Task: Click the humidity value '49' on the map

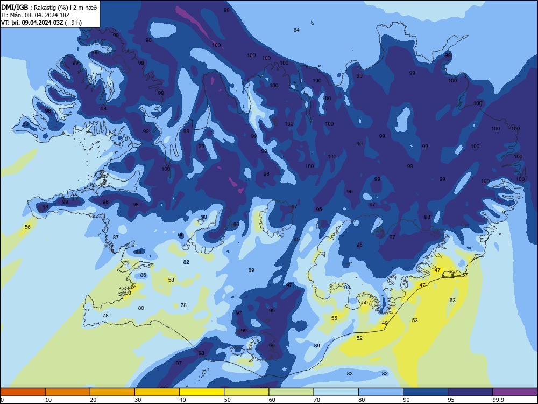Action: point(385,323)
